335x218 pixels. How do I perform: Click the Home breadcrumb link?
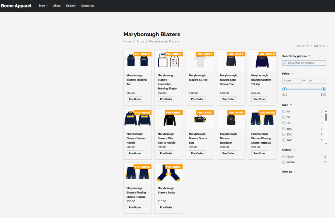(x=127, y=41)
